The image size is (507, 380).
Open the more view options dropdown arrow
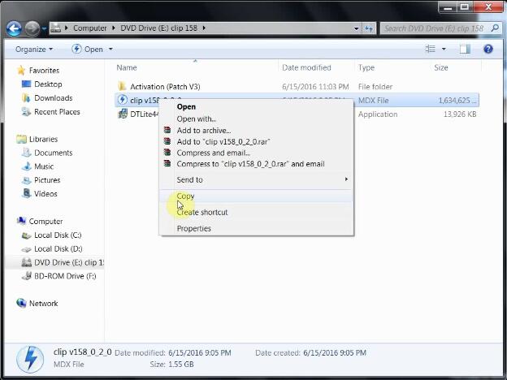(444, 49)
